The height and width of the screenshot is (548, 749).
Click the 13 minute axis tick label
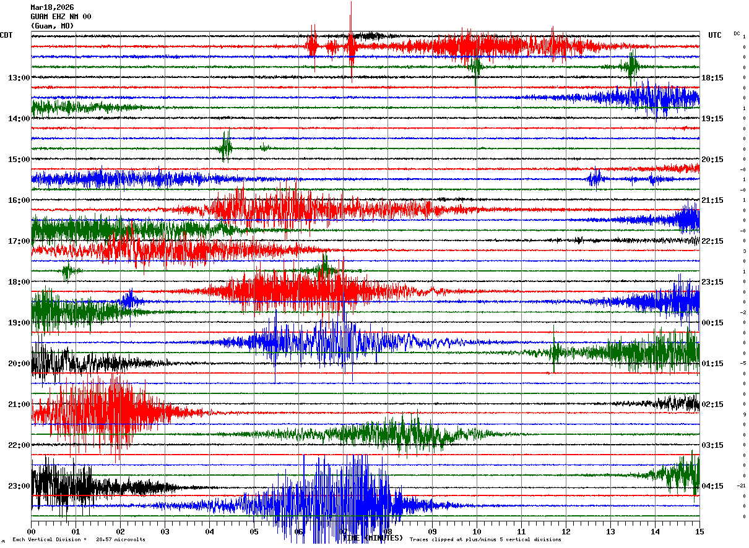point(610,531)
